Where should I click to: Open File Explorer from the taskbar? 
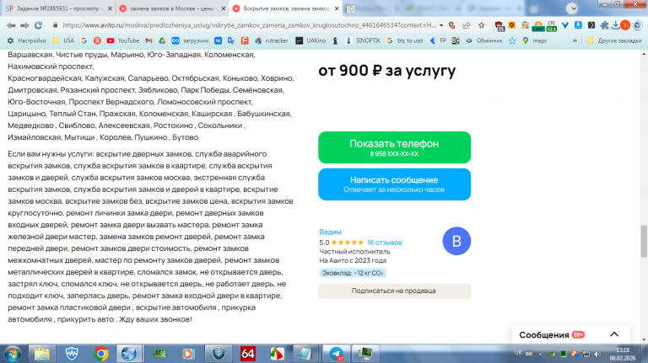(41, 354)
